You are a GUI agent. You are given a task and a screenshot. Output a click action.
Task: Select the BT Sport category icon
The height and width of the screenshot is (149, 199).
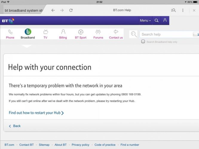tap(81, 32)
